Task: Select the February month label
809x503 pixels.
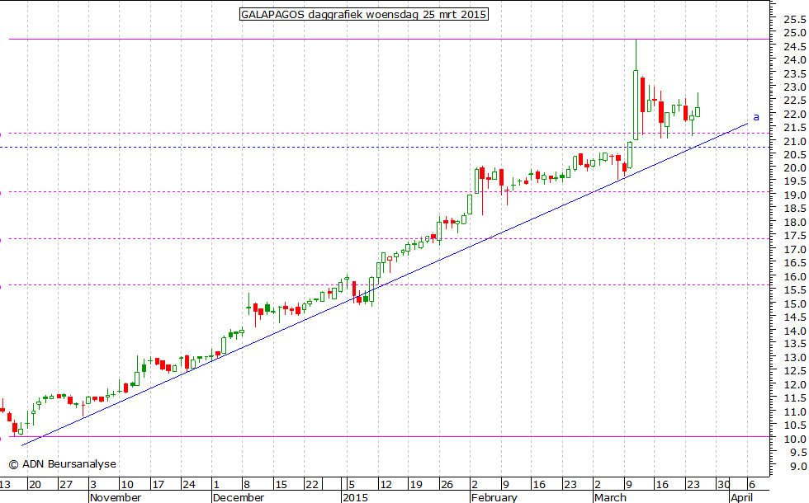Action: pos(494,497)
